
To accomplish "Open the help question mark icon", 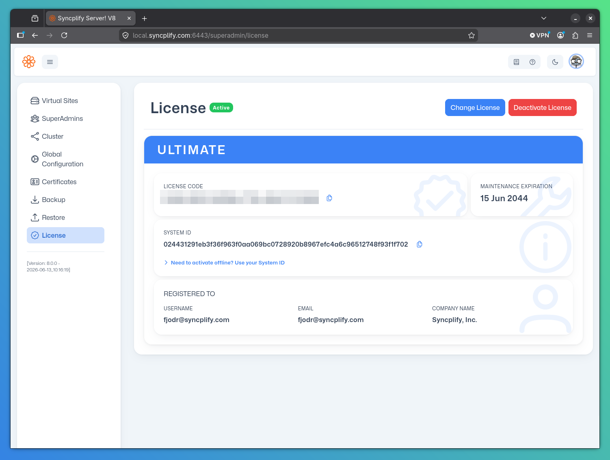I will [532, 62].
